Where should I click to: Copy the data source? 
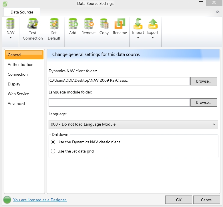pos(104,27)
